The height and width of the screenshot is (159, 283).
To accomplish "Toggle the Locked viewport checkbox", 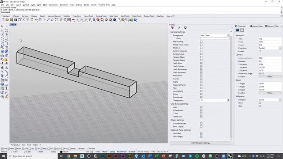I will 260,51.
